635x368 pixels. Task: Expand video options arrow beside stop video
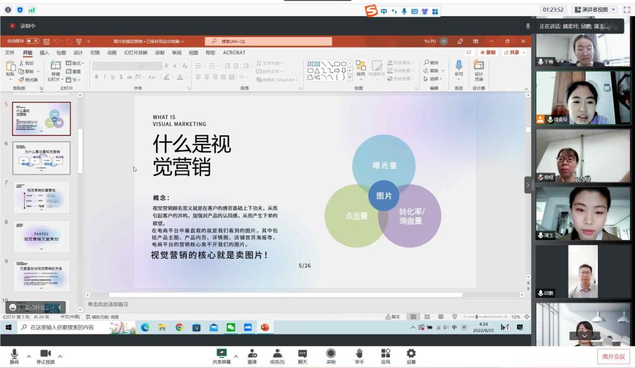coord(60,356)
